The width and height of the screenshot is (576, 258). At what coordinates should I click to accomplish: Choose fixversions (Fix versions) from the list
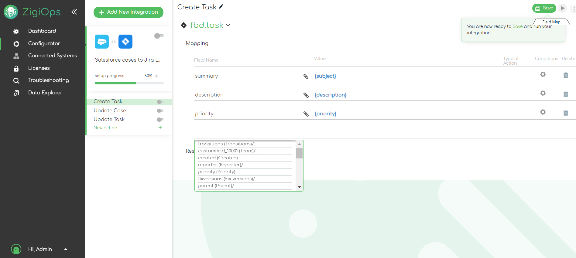pos(245,179)
